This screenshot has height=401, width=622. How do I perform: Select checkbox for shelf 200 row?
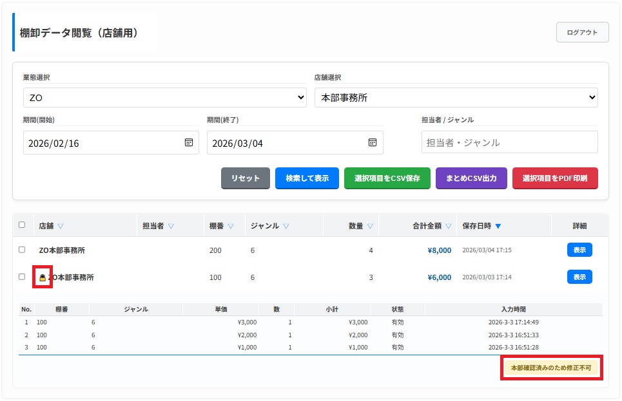pyautogui.click(x=22, y=250)
